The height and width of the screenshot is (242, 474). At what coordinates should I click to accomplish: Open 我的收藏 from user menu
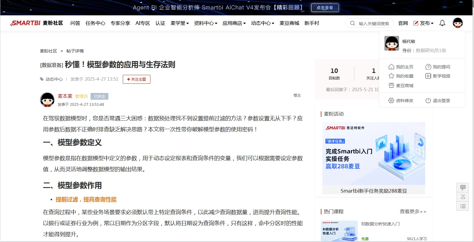point(401,76)
